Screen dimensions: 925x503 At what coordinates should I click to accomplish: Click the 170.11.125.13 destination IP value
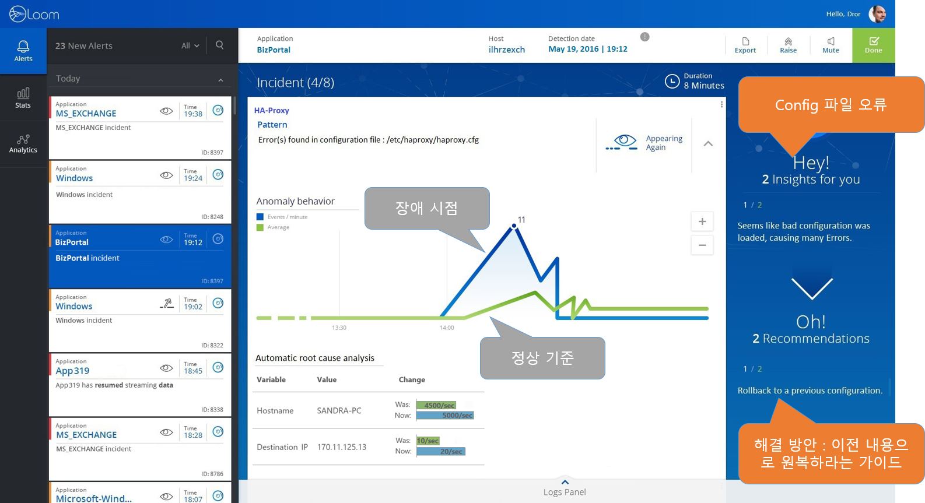342,447
